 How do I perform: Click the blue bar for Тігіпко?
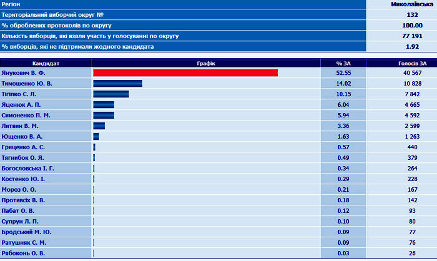tap(110, 94)
